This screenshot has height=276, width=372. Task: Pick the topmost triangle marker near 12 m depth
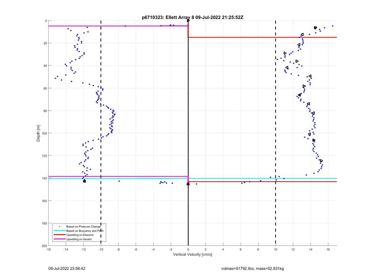coord(302,34)
